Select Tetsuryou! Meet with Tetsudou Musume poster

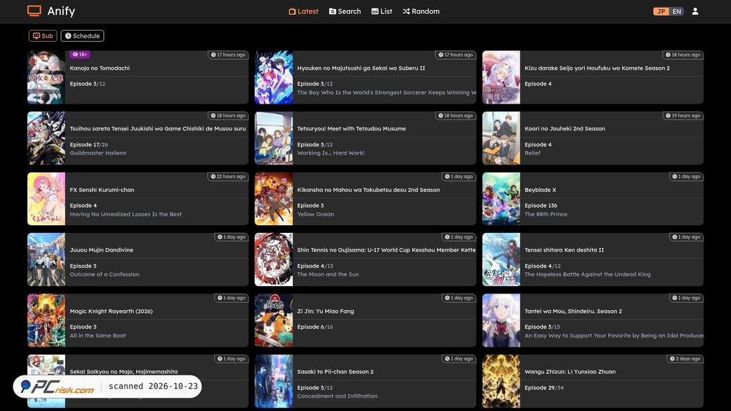tap(274, 138)
